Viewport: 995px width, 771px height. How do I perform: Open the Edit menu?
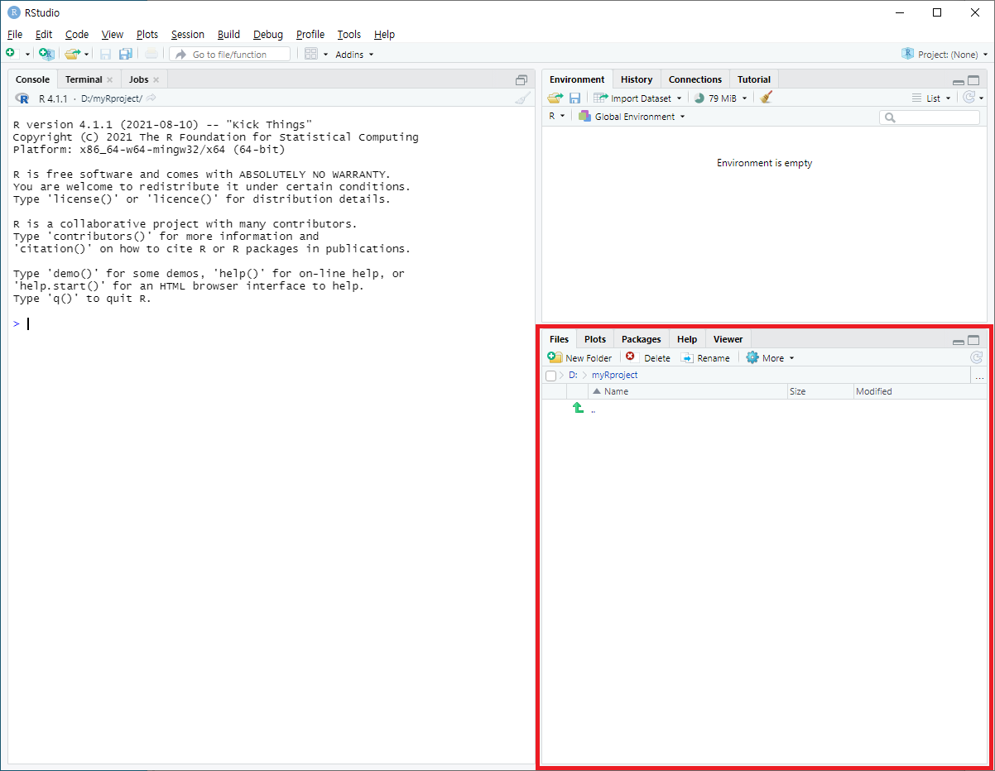44,35
